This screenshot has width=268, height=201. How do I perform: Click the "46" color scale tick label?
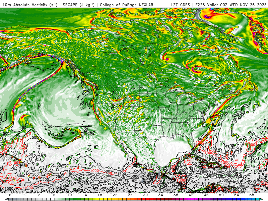206,195
